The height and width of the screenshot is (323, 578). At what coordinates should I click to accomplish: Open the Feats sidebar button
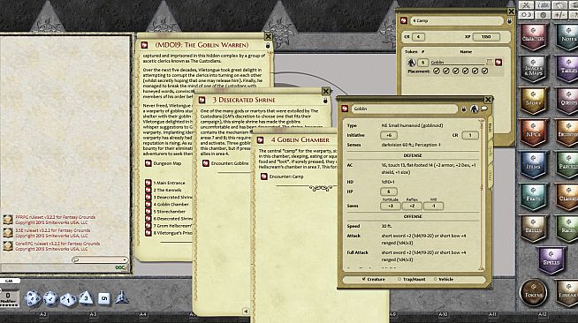pyautogui.click(x=533, y=197)
